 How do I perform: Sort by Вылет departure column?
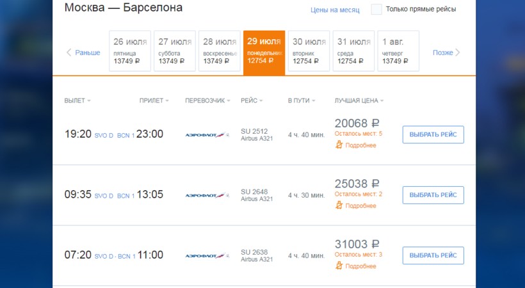77,101
